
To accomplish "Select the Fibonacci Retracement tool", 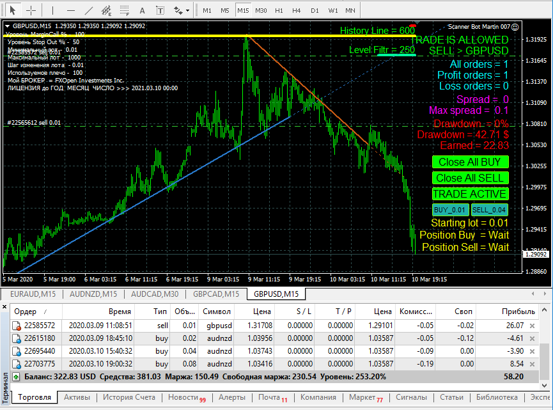I will click(124, 11).
